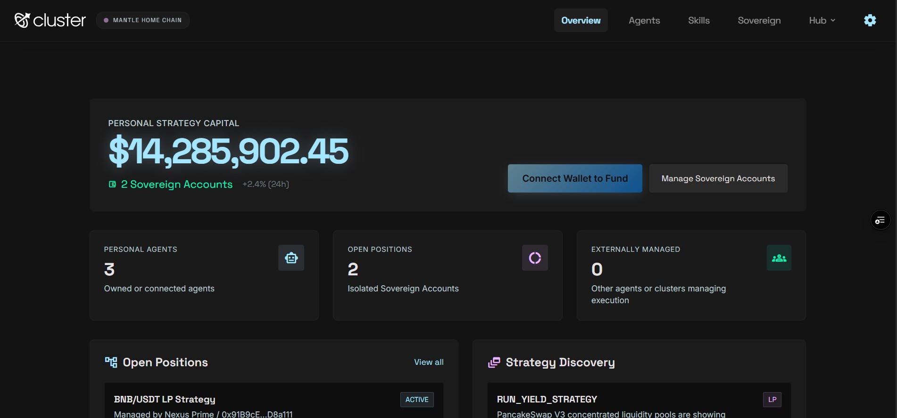Go to the Agents tab
The height and width of the screenshot is (418, 897).
coord(644,20)
